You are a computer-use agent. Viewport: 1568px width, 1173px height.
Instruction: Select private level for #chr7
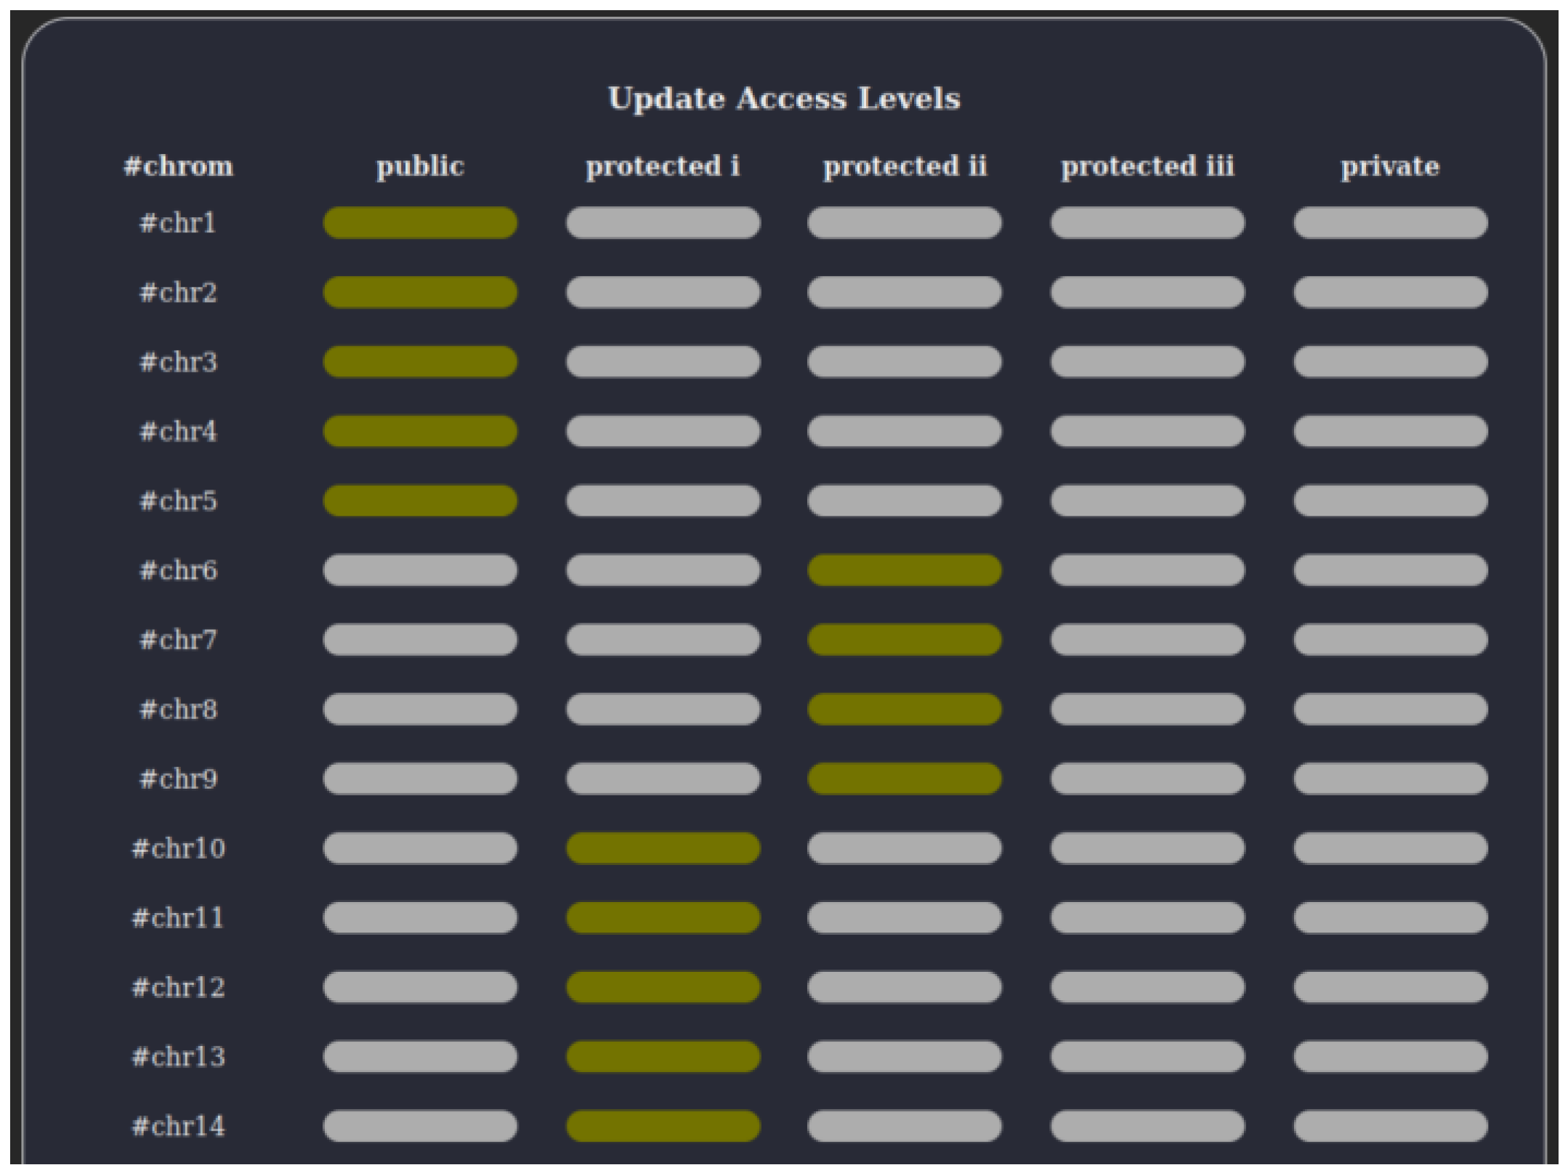(x=1389, y=639)
